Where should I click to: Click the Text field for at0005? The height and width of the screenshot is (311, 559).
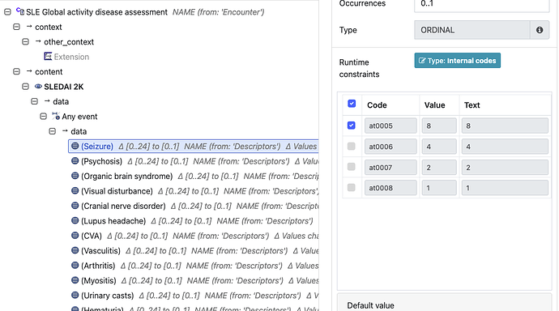click(505, 126)
